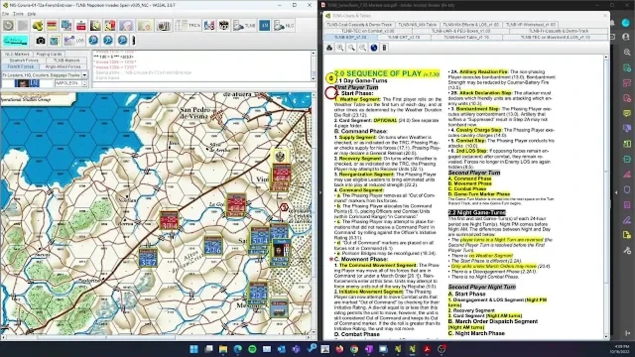The height and width of the screenshot is (357, 635).
Task: Switch to the Spanish Forces tab
Action: tap(24, 60)
